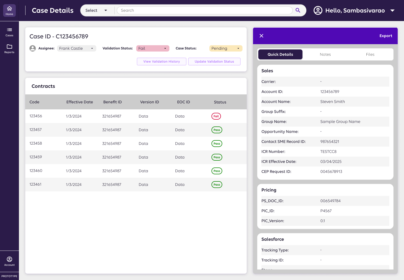Screen dimensions: 404x280
Task: Click the search magnifier icon
Action: [x=298, y=10]
